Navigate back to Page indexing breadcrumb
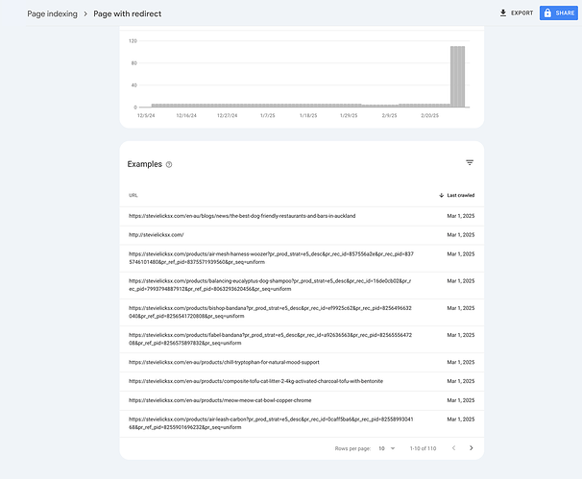This screenshot has height=479, width=582. coord(52,13)
